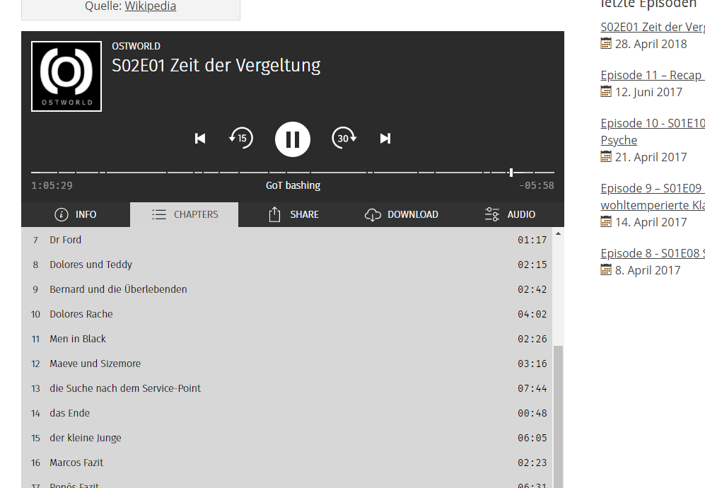Click the playback progress bar handle
This screenshot has width=705, height=488.
pyautogui.click(x=511, y=173)
